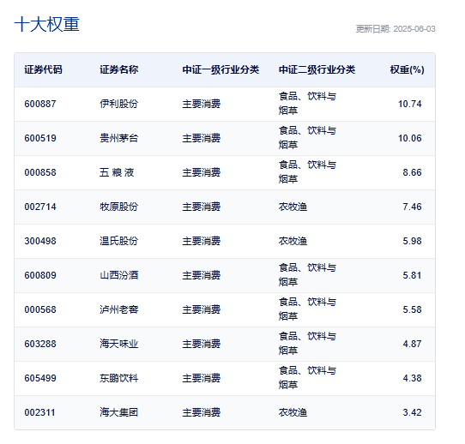The image size is (465, 444).
Task: Click weight value 10.06
Action: click(x=409, y=138)
